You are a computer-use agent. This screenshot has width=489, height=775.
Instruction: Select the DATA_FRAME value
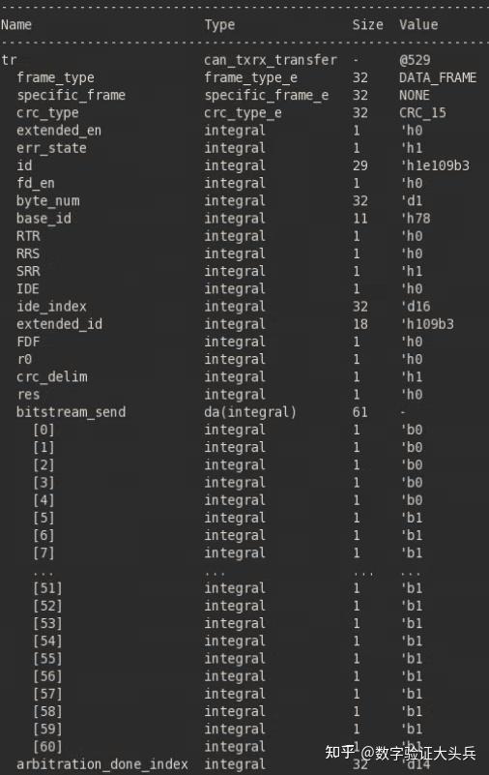(438, 77)
